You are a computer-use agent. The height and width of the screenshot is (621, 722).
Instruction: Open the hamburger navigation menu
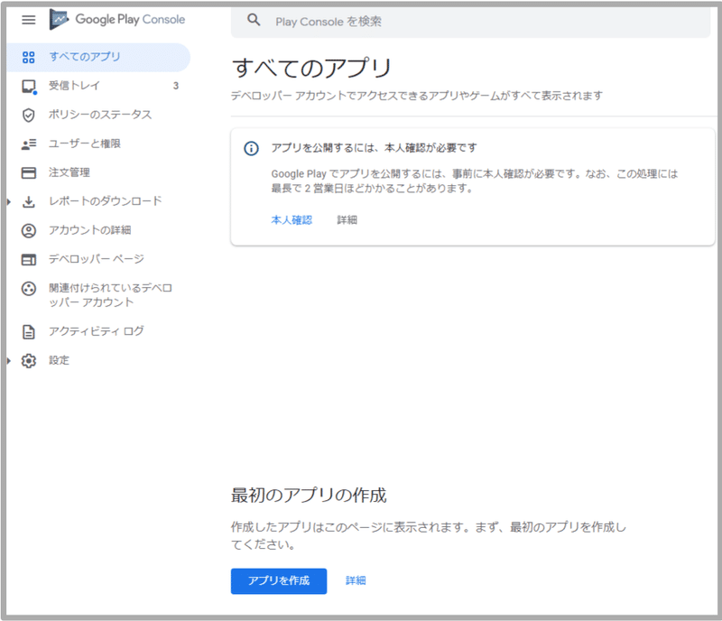tap(29, 20)
